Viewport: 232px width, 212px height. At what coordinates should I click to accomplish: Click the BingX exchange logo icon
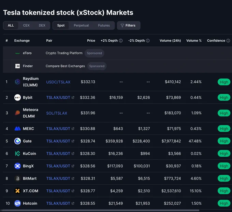point(17,166)
